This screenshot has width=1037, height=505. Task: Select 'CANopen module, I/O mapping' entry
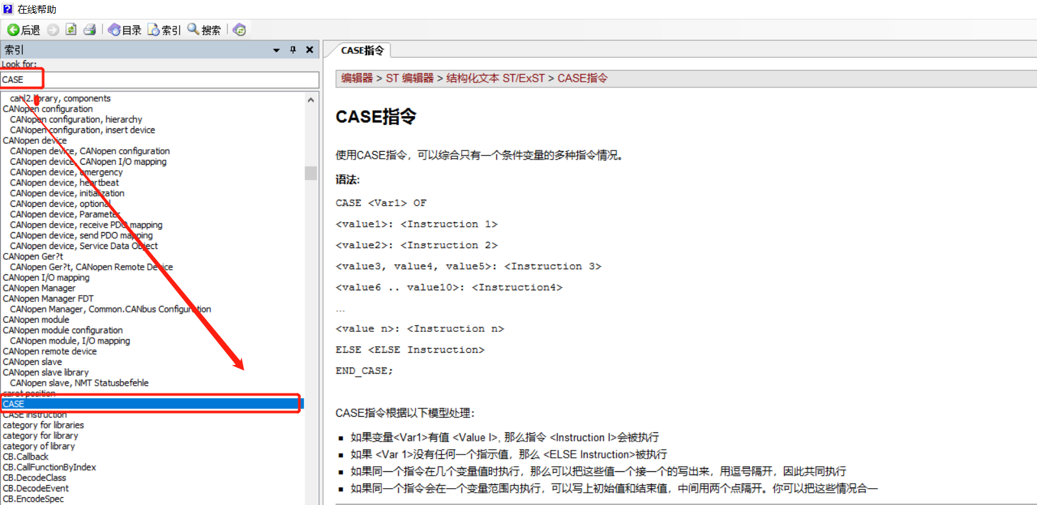pyautogui.click(x=70, y=341)
